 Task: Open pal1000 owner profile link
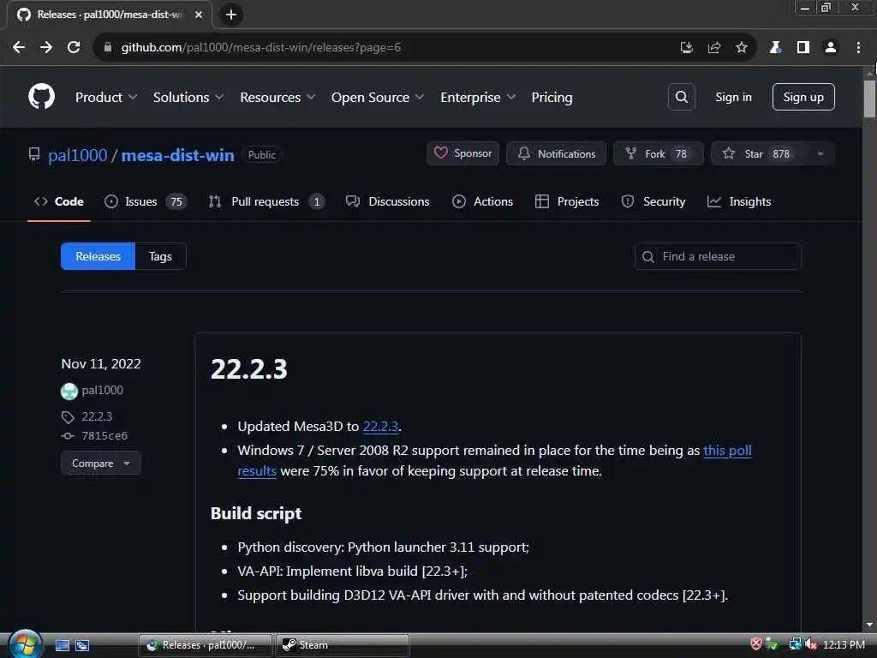pos(77,155)
